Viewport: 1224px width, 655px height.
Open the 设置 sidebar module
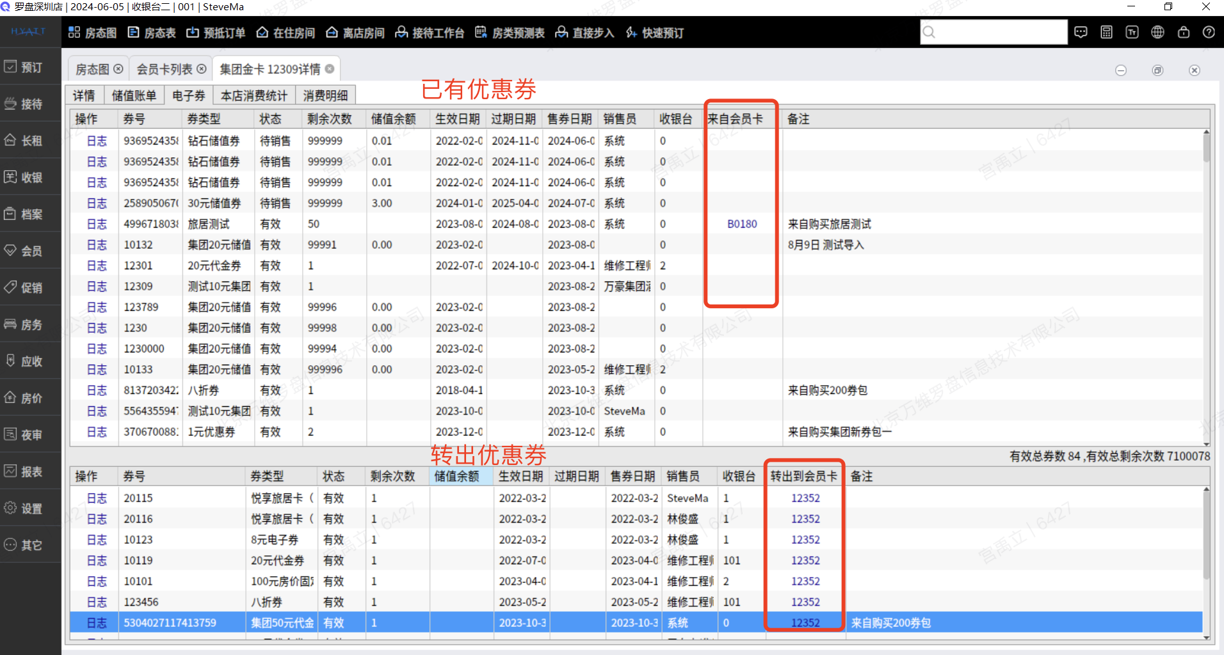click(x=31, y=508)
